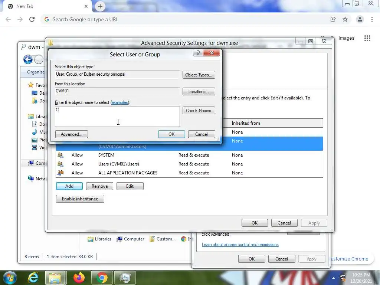Screen dimensions: 380x285
Task: Click the Libraries folder icon in sidebar
Action: point(31,116)
